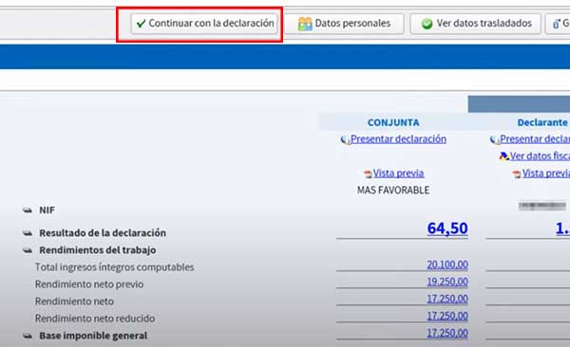Click the hand icon beside NIF
This screenshot has height=347, width=570.
point(28,210)
